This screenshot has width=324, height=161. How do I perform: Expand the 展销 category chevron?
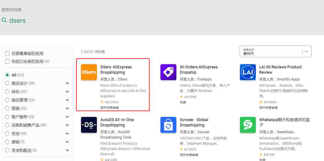coord(67,142)
